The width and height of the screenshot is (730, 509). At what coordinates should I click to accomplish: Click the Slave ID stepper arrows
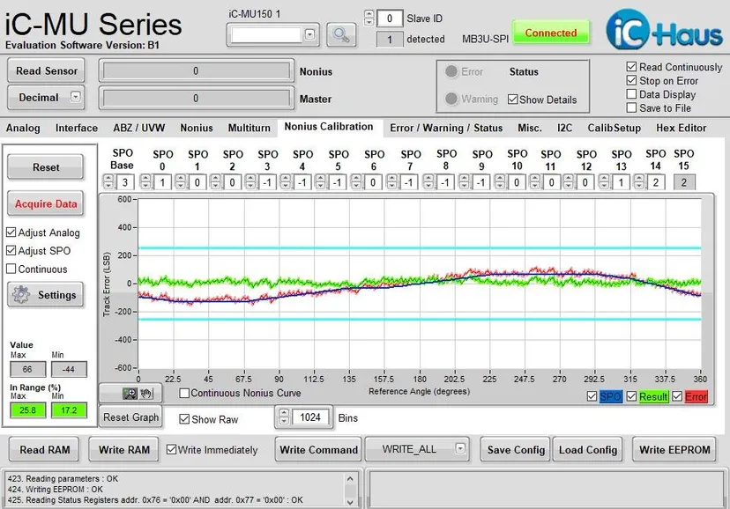point(369,18)
